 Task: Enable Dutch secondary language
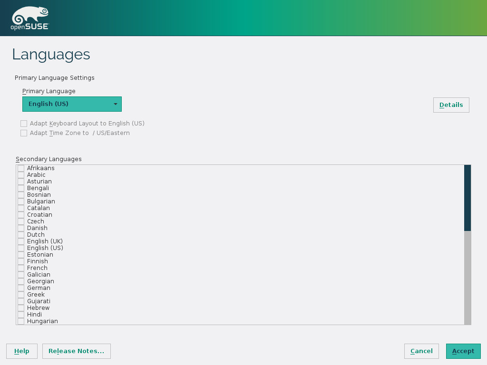(21, 235)
